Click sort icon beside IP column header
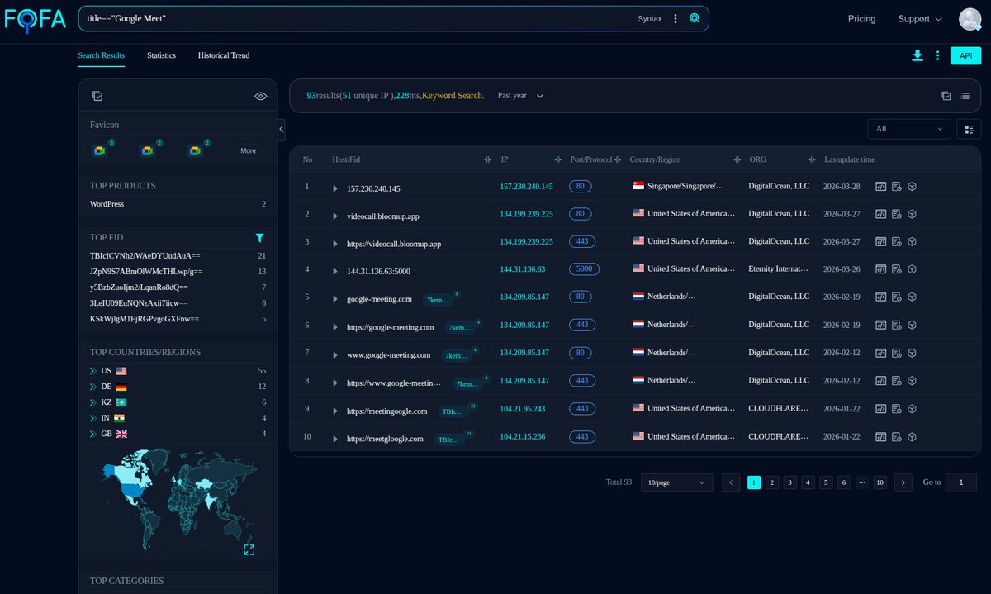Image resolution: width=991 pixels, height=594 pixels. coord(557,159)
